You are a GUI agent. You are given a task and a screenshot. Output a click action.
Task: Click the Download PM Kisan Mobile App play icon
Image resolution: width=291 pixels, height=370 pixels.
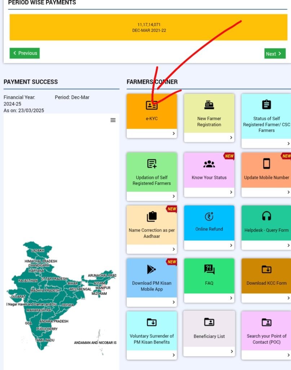(x=151, y=269)
